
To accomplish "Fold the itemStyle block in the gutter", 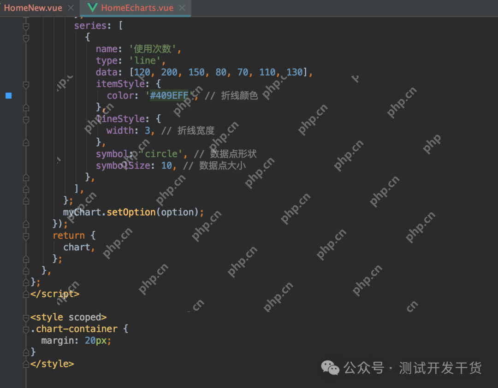I will pyautogui.click(x=26, y=84).
